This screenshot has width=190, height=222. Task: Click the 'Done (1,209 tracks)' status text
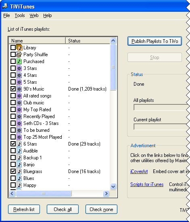(x=87, y=89)
